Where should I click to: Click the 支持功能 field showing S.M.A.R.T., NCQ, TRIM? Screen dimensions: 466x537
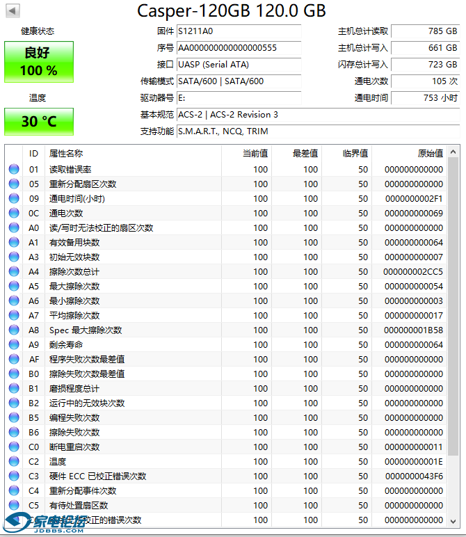pos(318,131)
